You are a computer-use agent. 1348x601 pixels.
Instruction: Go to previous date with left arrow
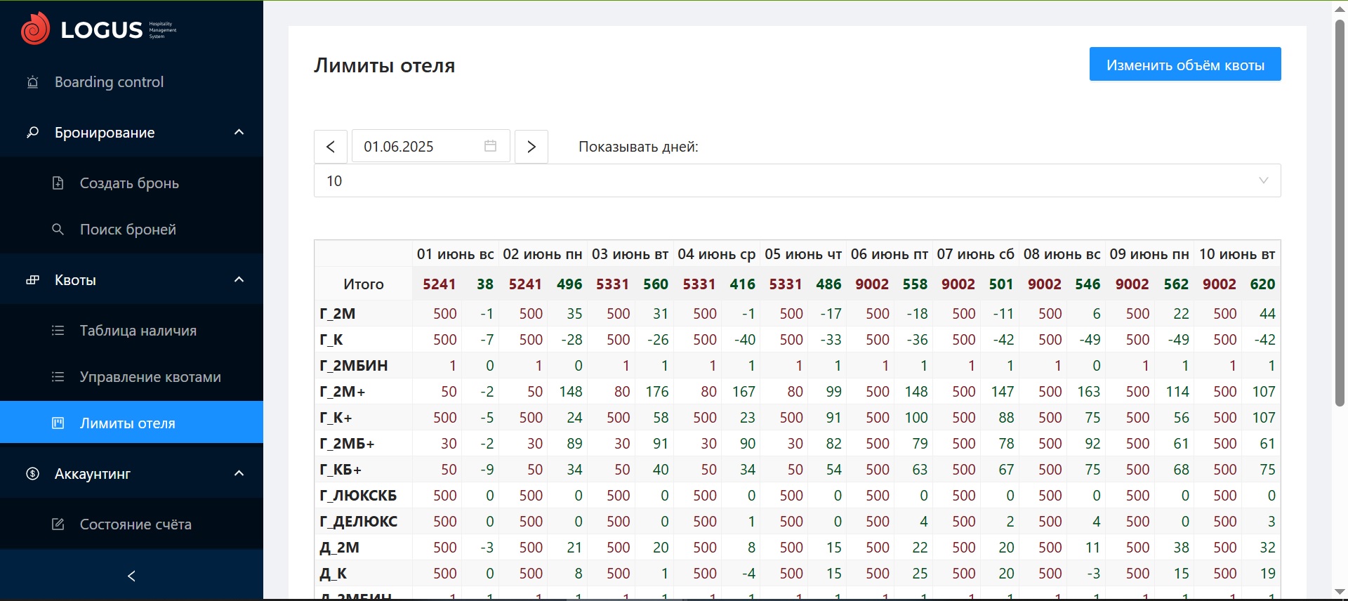point(331,147)
